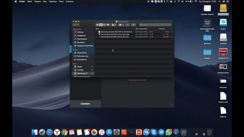244x137 pixels.
Task: Switch Finder to icon view
Action: tap(98, 25)
